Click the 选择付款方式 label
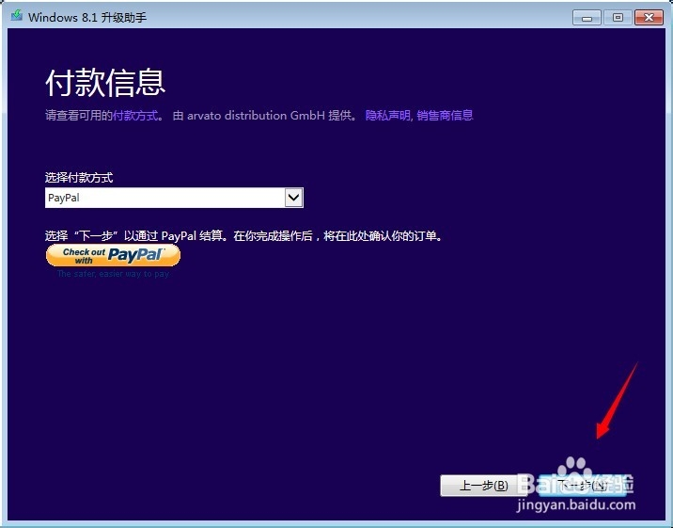This screenshot has height=528, width=673. click(x=79, y=178)
